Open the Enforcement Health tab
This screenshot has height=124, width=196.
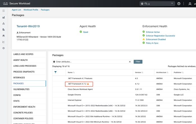29,107
